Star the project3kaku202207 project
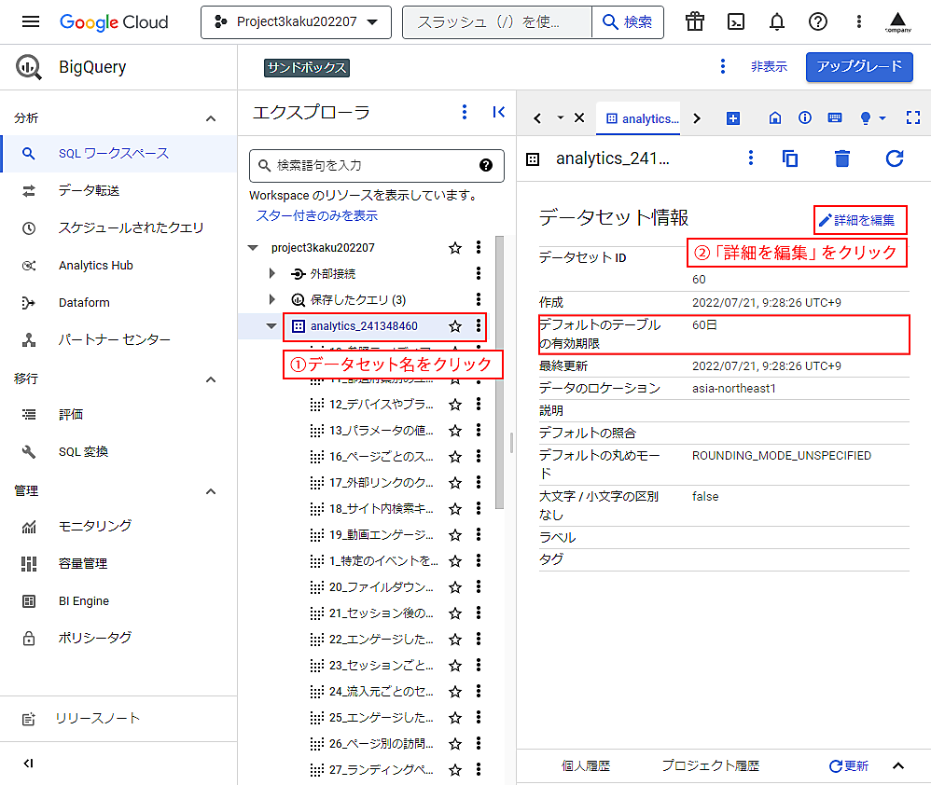The width and height of the screenshot is (931, 785). 455,248
